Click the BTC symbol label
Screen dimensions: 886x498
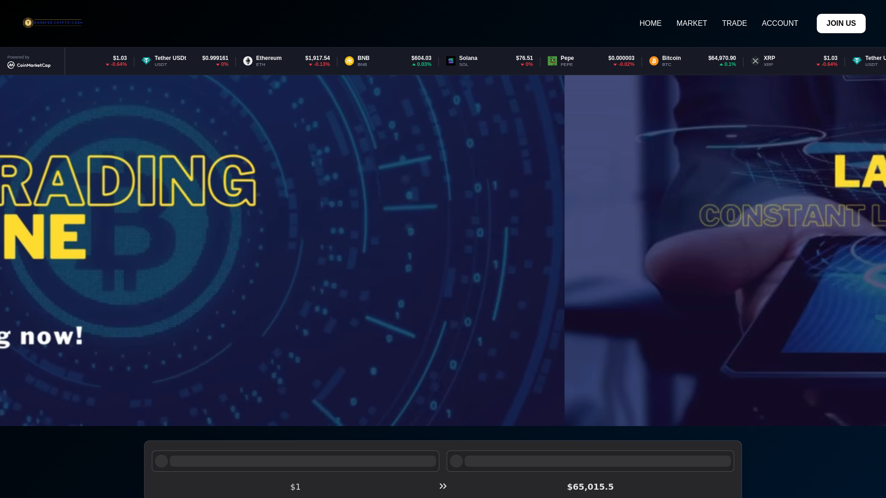pyautogui.click(x=667, y=65)
